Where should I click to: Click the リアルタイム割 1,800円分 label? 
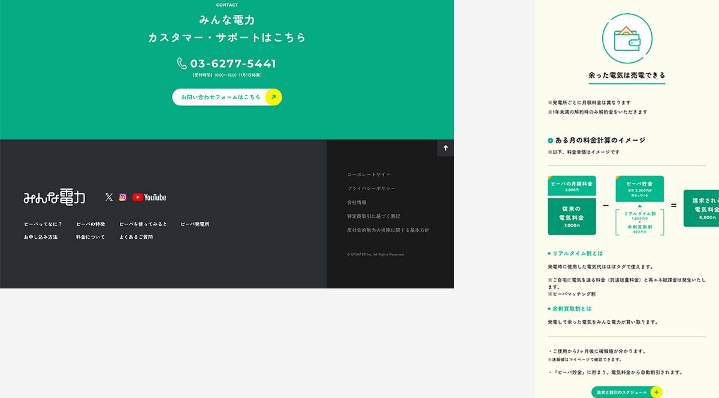pyautogui.click(x=639, y=215)
